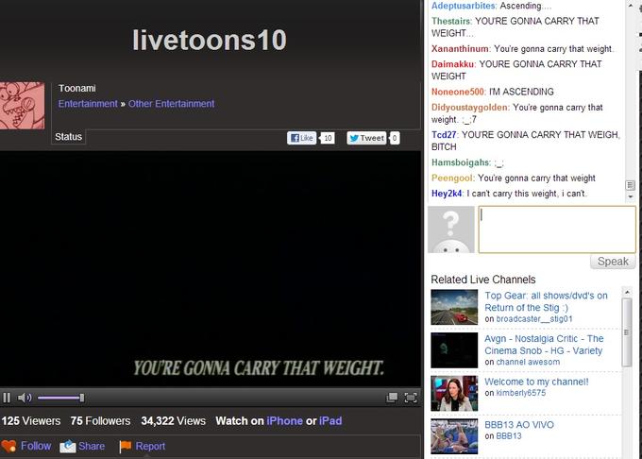This screenshot has height=459, width=642.
Task: Click the Tweet button
Action: (x=366, y=138)
